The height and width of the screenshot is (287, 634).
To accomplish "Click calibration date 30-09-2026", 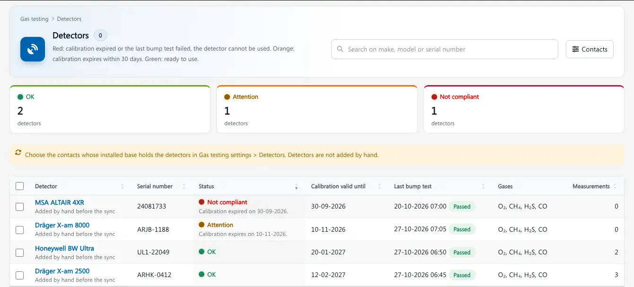I will point(328,207).
